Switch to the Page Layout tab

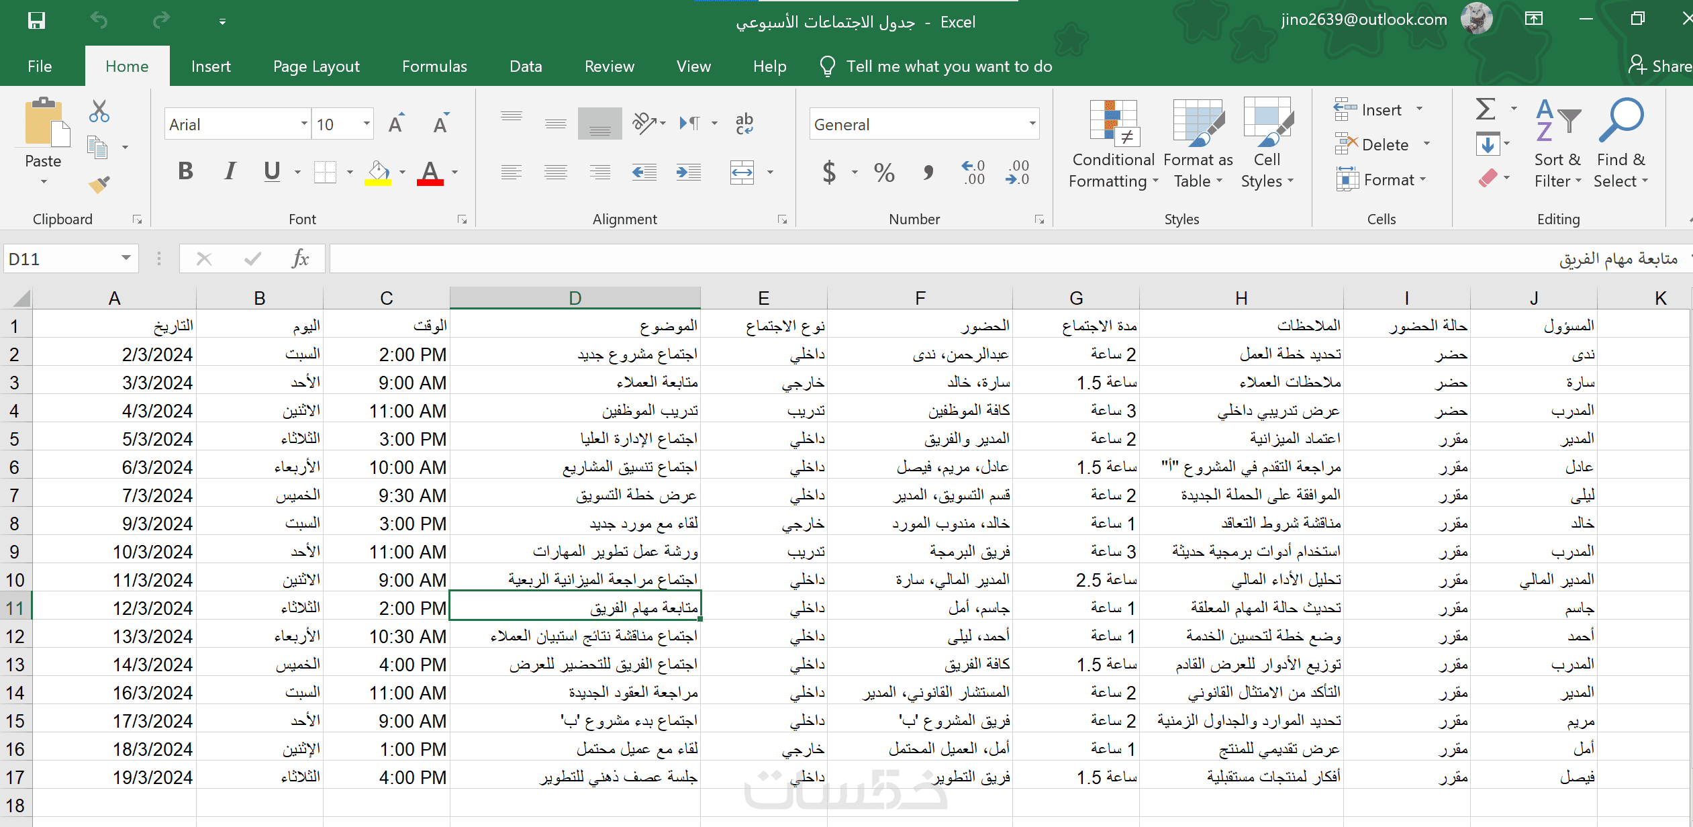(316, 66)
